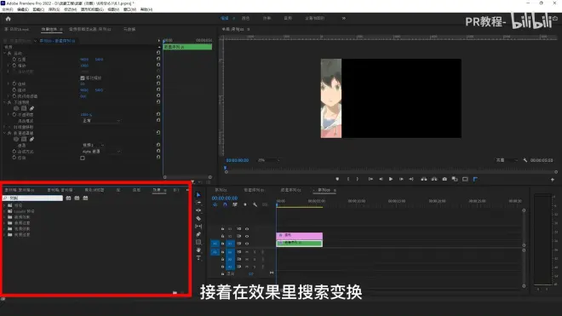Open the blend mode dropdown
562x316 pixels.
tap(101, 121)
